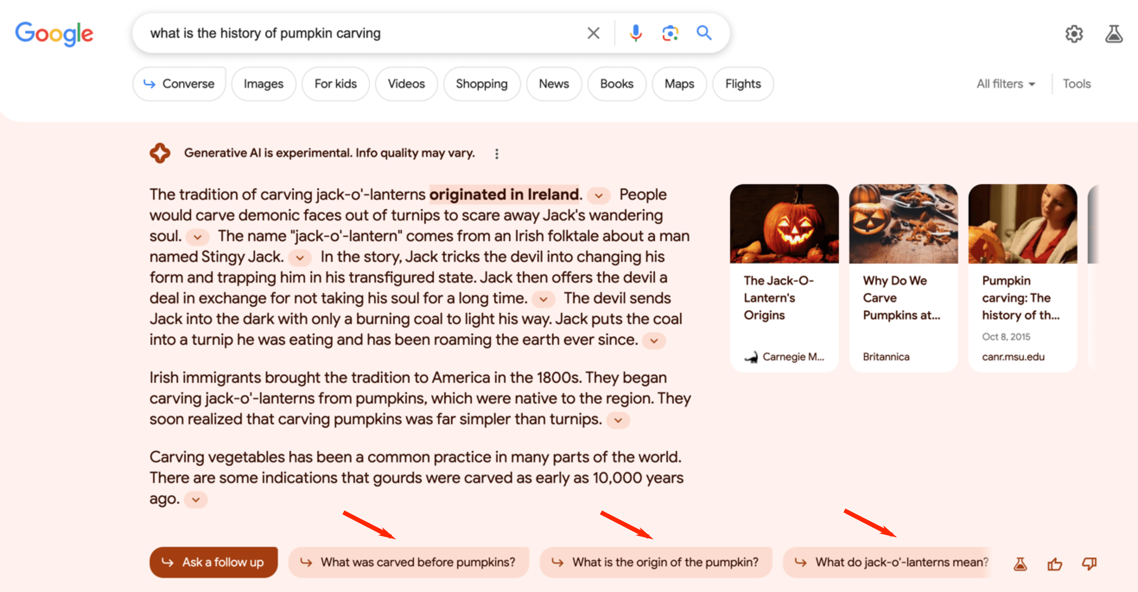Image resolution: width=1138 pixels, height=592 pixels.
Task: Click 'Ask a follow up' button
Action: pos(213,562)
